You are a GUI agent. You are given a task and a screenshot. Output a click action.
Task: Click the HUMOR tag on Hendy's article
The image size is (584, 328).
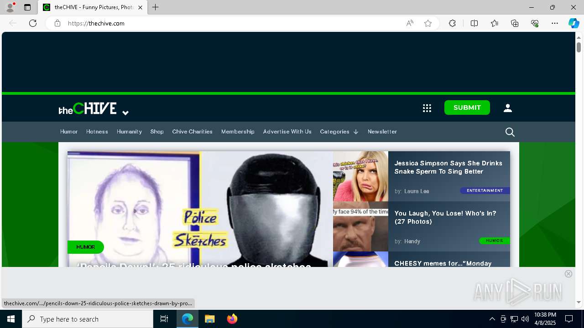click(x=495, y=241)
